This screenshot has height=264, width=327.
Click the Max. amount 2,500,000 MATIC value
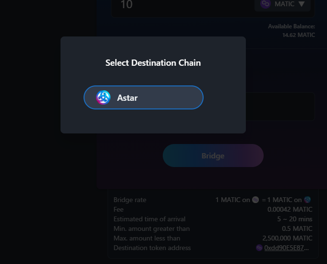click(x=287, y=238)
